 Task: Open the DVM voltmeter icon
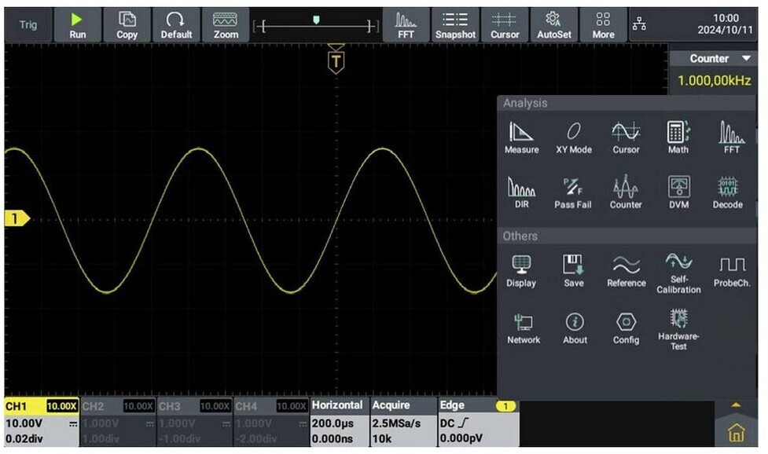tap(678, 193)
